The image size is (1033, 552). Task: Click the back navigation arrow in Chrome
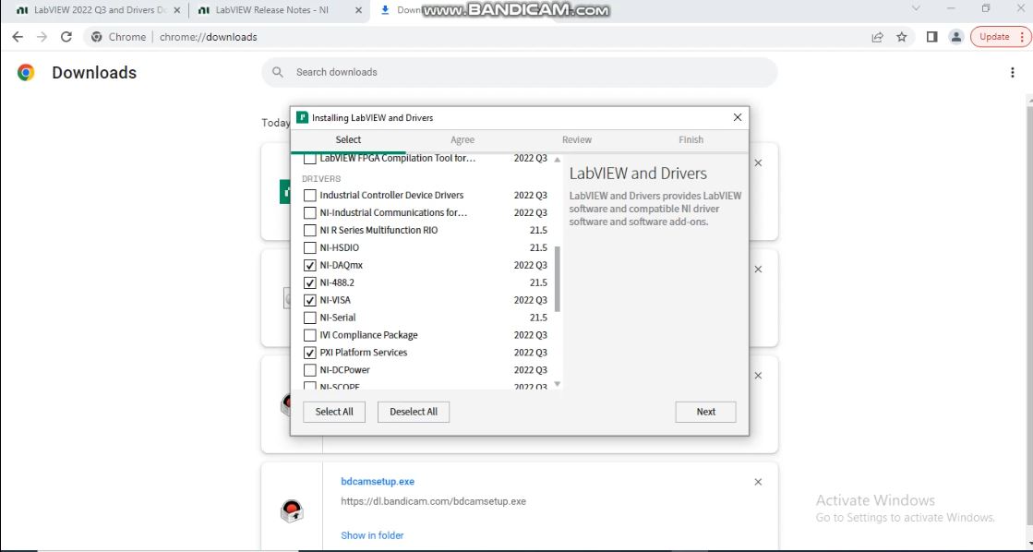(18, 37)
